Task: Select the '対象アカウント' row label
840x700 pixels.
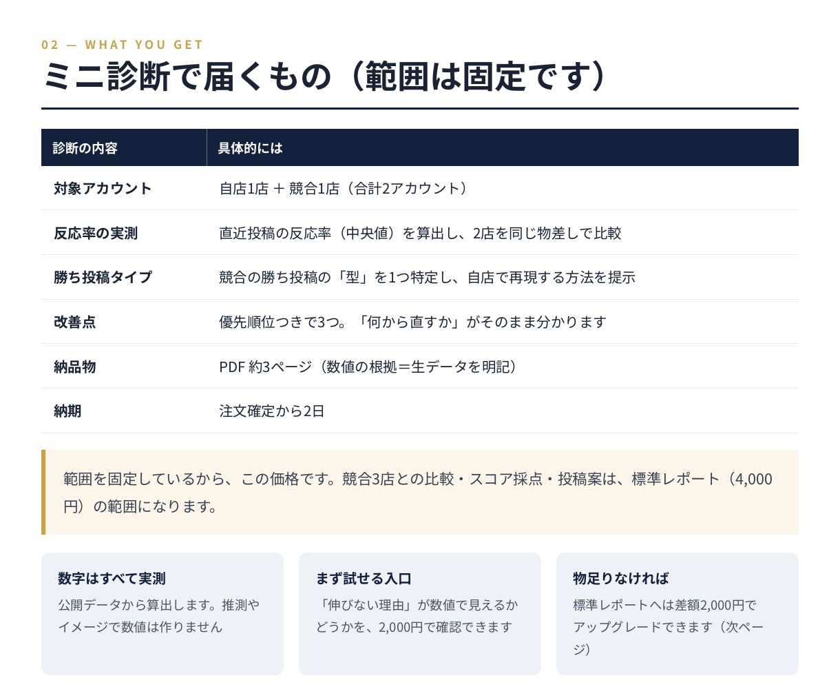Action: point(103,189)
